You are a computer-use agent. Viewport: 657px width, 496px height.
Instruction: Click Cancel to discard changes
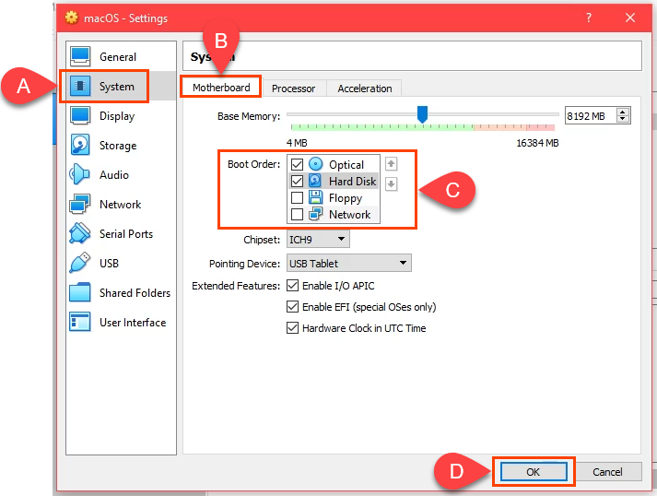[607, 472]
